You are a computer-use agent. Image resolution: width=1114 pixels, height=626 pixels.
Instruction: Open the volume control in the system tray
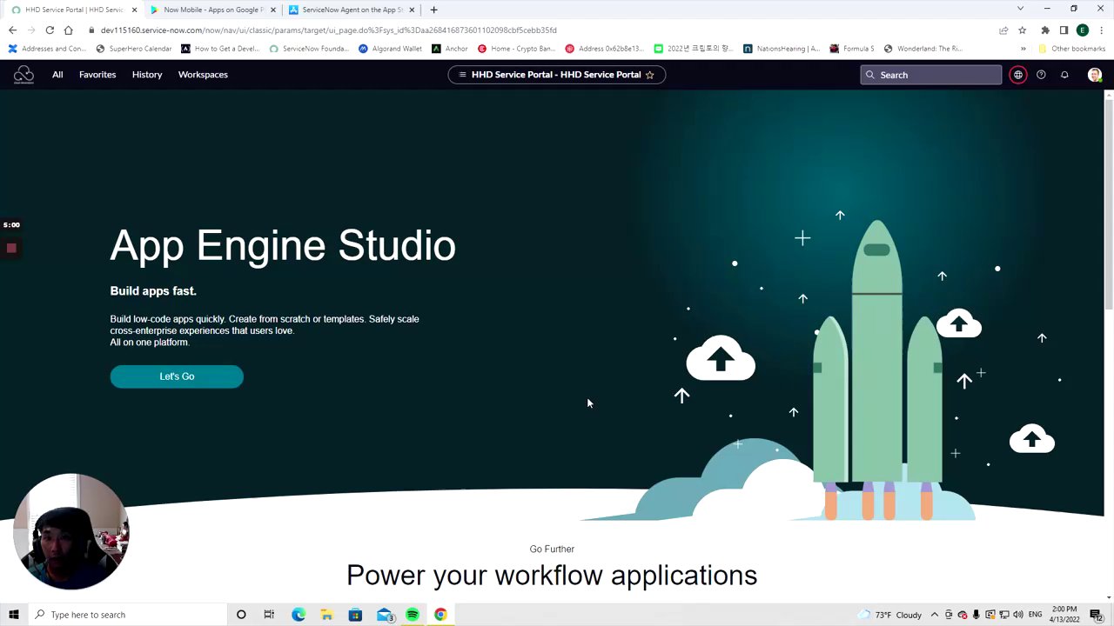click(x=1018, y=615)
